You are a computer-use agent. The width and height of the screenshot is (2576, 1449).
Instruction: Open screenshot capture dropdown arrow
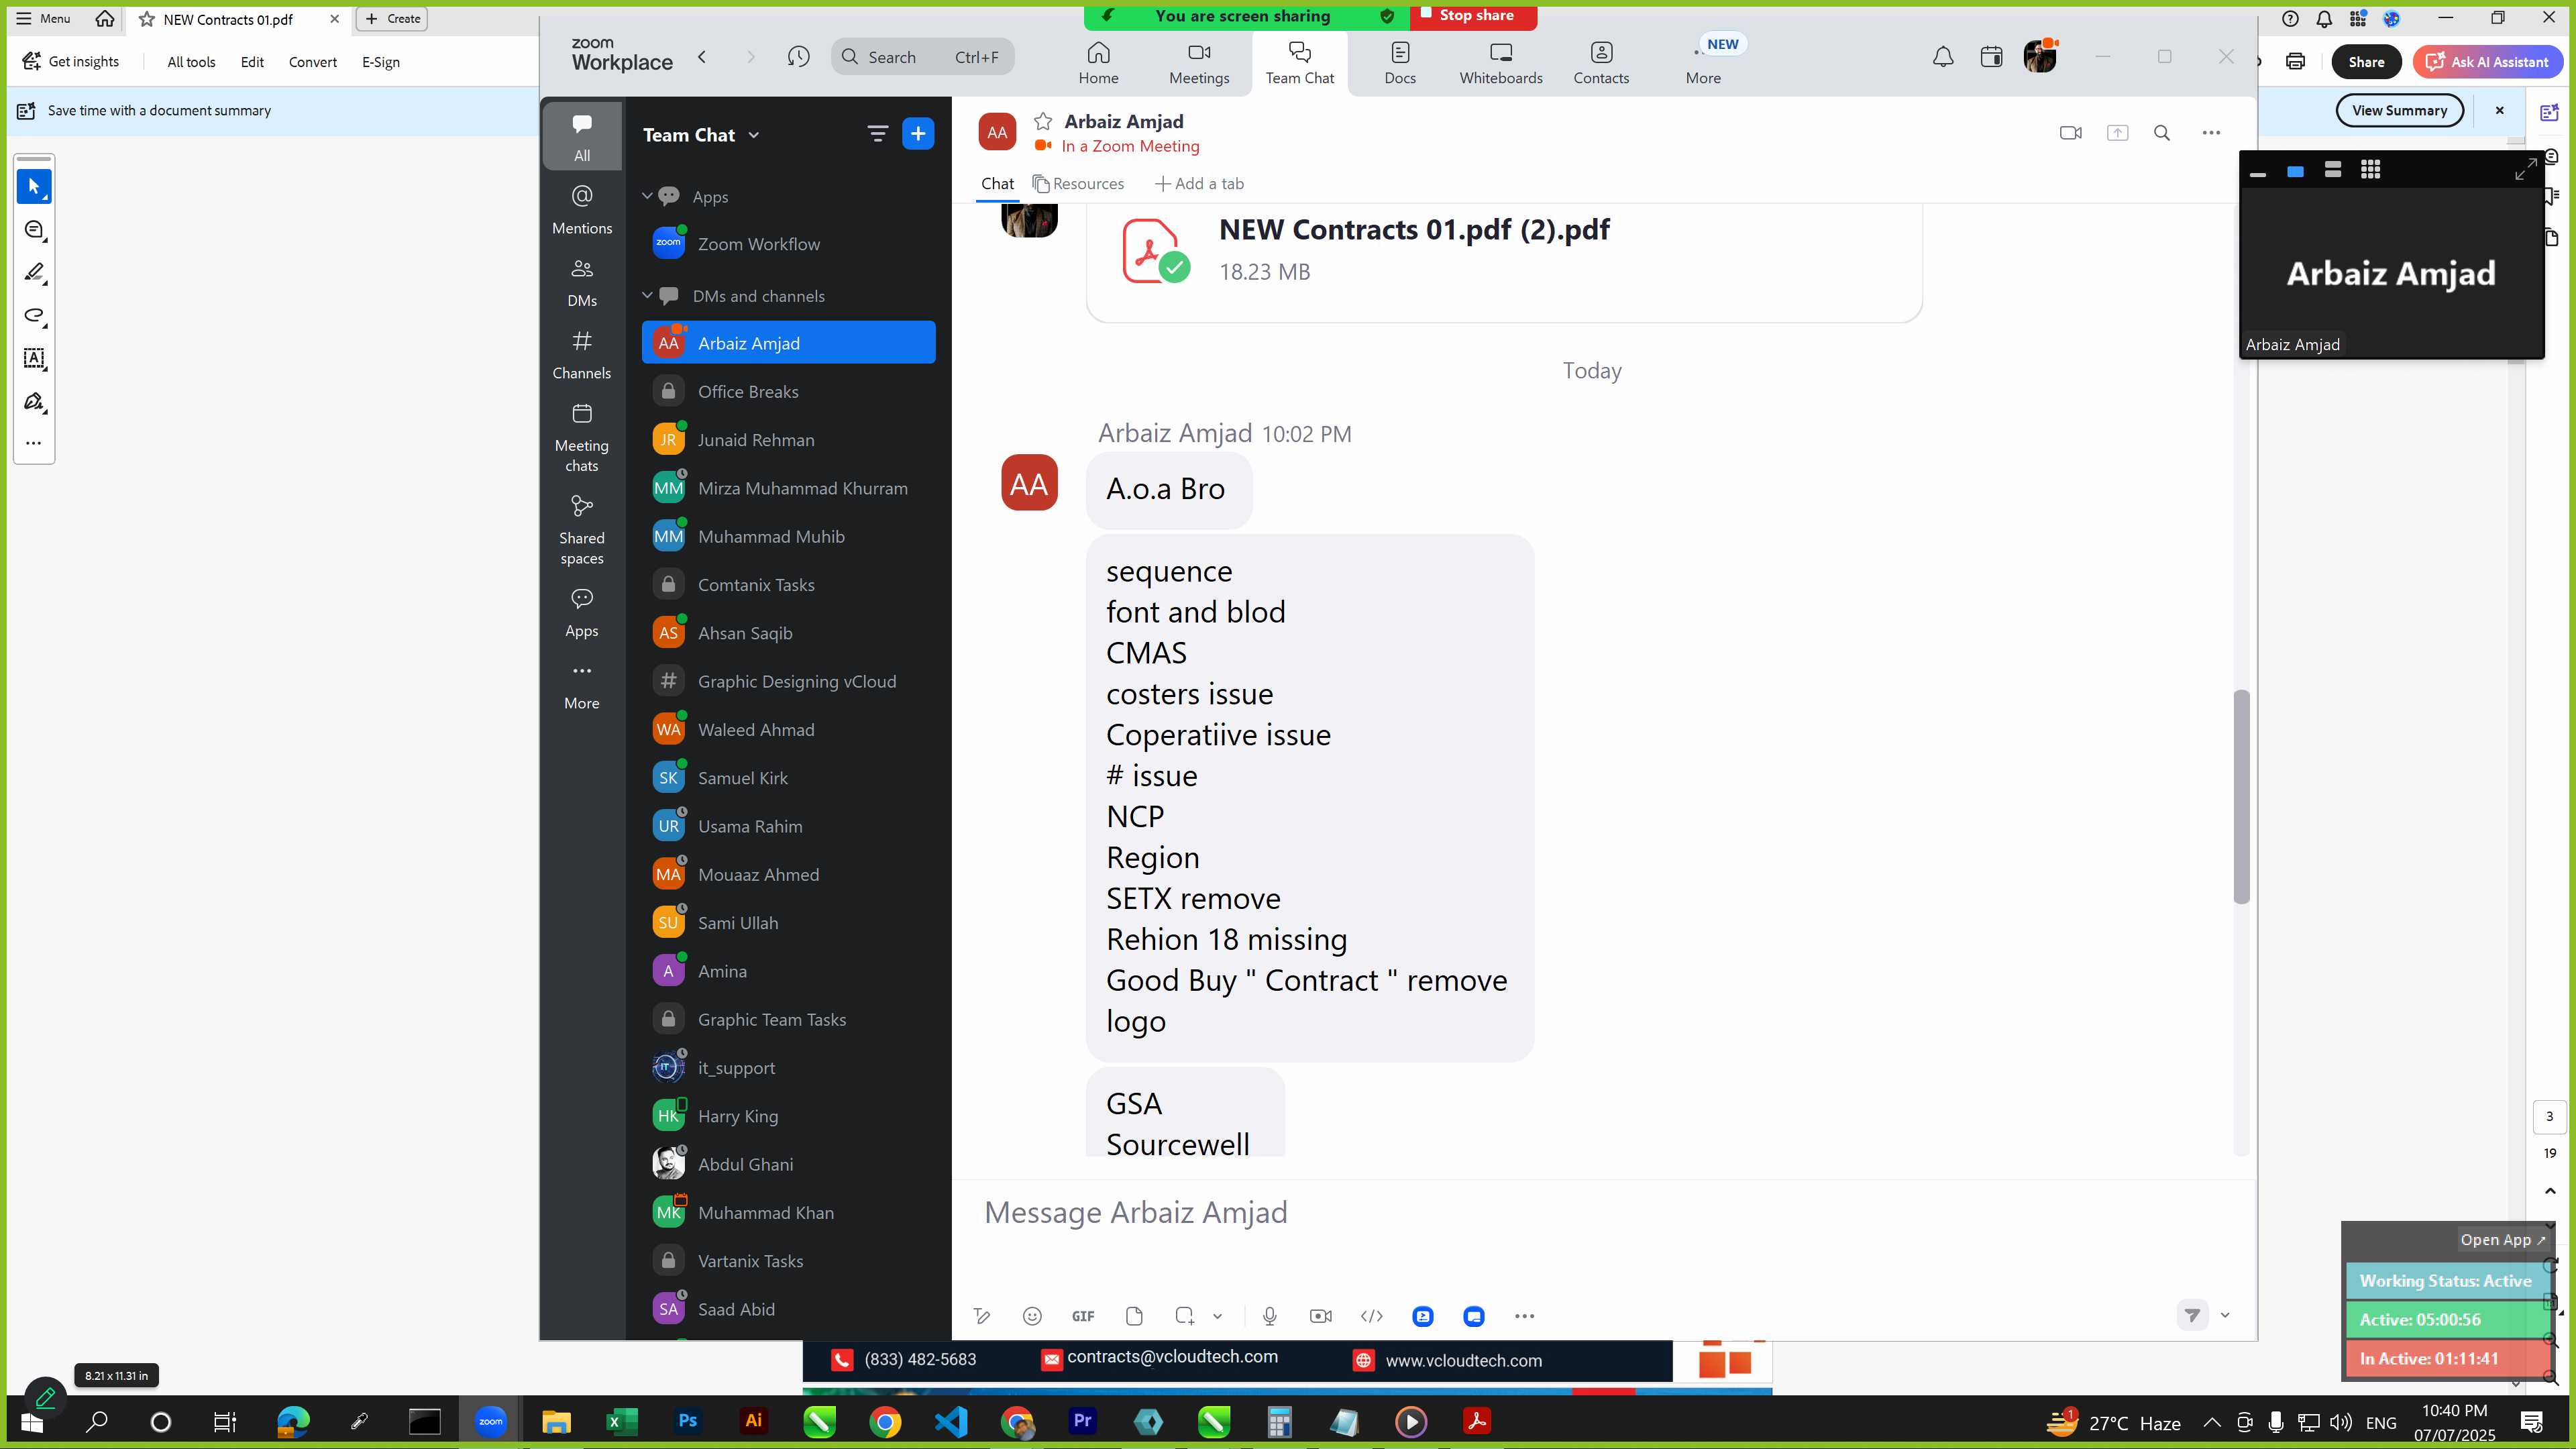[1217, 1316]
